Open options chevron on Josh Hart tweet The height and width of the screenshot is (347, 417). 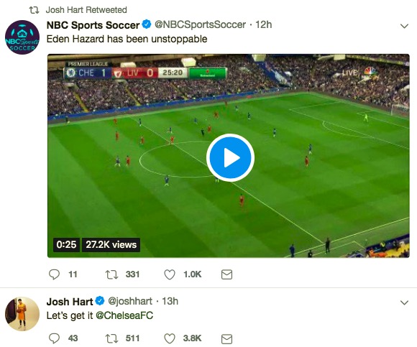click(404, 302)
